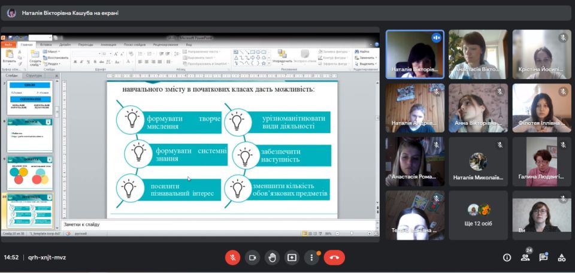The height and width of the screenshot is (273, 575).
Task: Open Выделить select dropdown
Action: coord(365,63)
